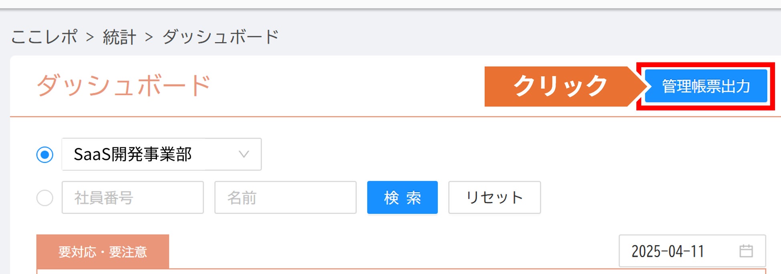This screenshot has height=274, width=781.
Task: Click the 管理帳票出力 button
Action: (706, 86)
